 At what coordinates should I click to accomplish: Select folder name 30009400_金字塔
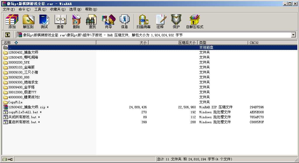tap(21, 87)
